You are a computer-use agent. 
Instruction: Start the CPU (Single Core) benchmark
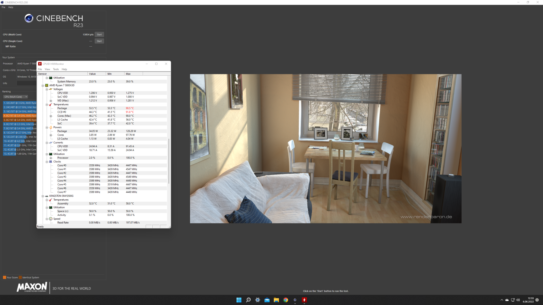[x=99, y=41]
